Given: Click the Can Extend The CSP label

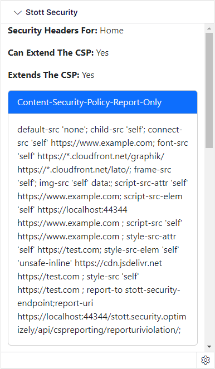Looking at the screenshot, I should (x=51, y=53).
